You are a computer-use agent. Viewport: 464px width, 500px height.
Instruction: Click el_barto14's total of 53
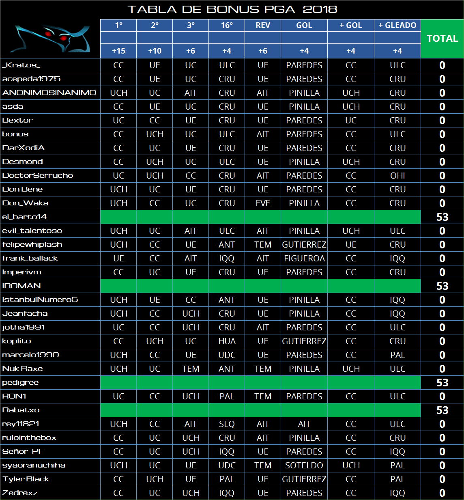point(442,217)
